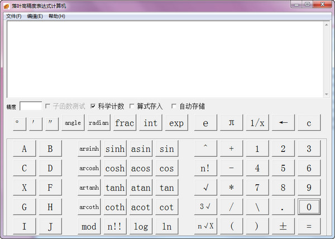This screenshot has height=239, width=335.
Task: Click the clear c button
Action: 309,123
